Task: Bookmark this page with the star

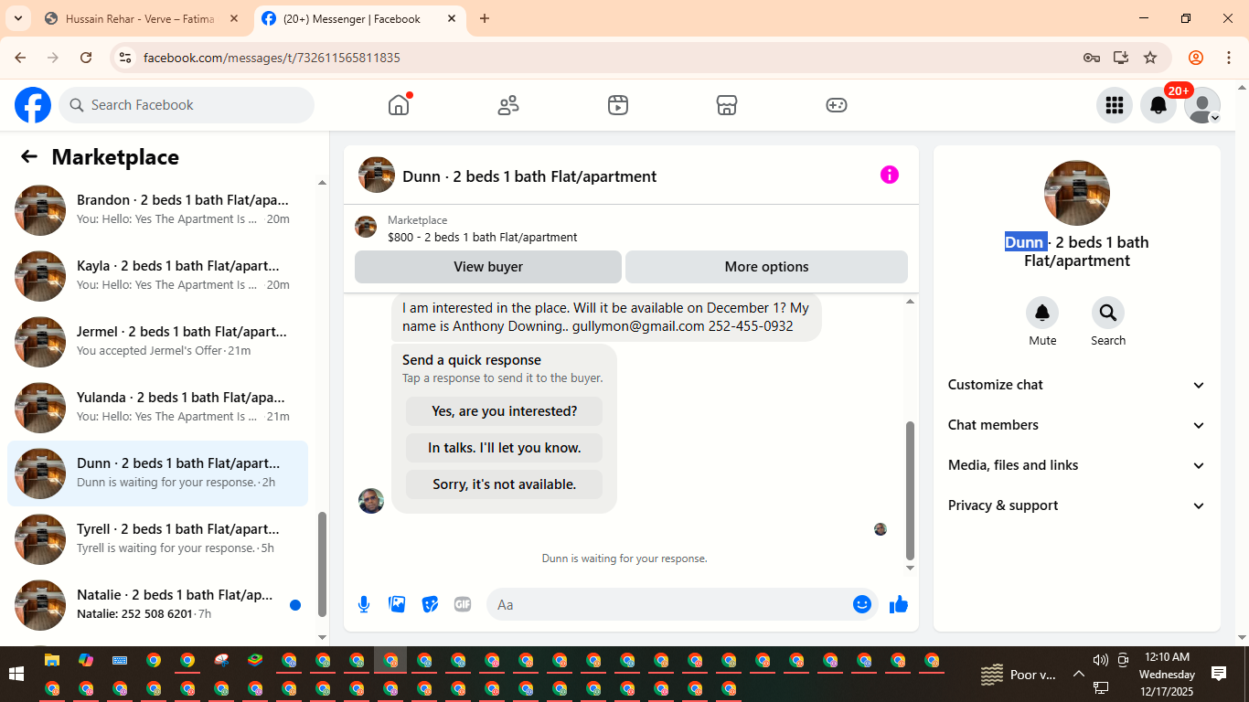Action: pos(1150,58)
